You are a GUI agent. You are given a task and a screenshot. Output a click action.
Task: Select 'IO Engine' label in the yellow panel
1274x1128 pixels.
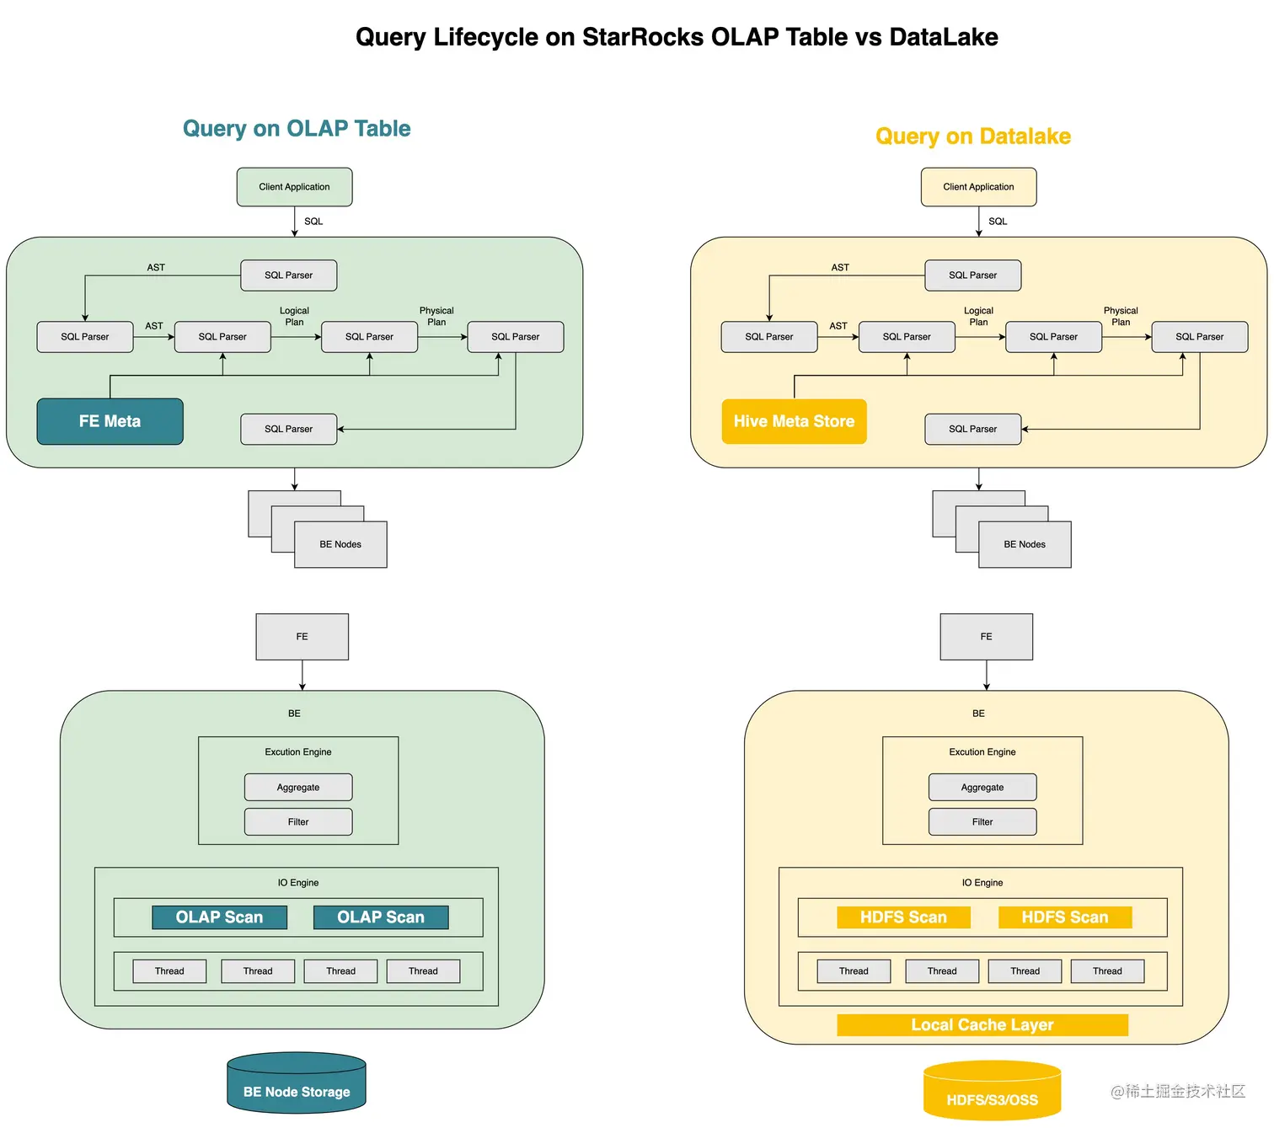click(982, 883)
